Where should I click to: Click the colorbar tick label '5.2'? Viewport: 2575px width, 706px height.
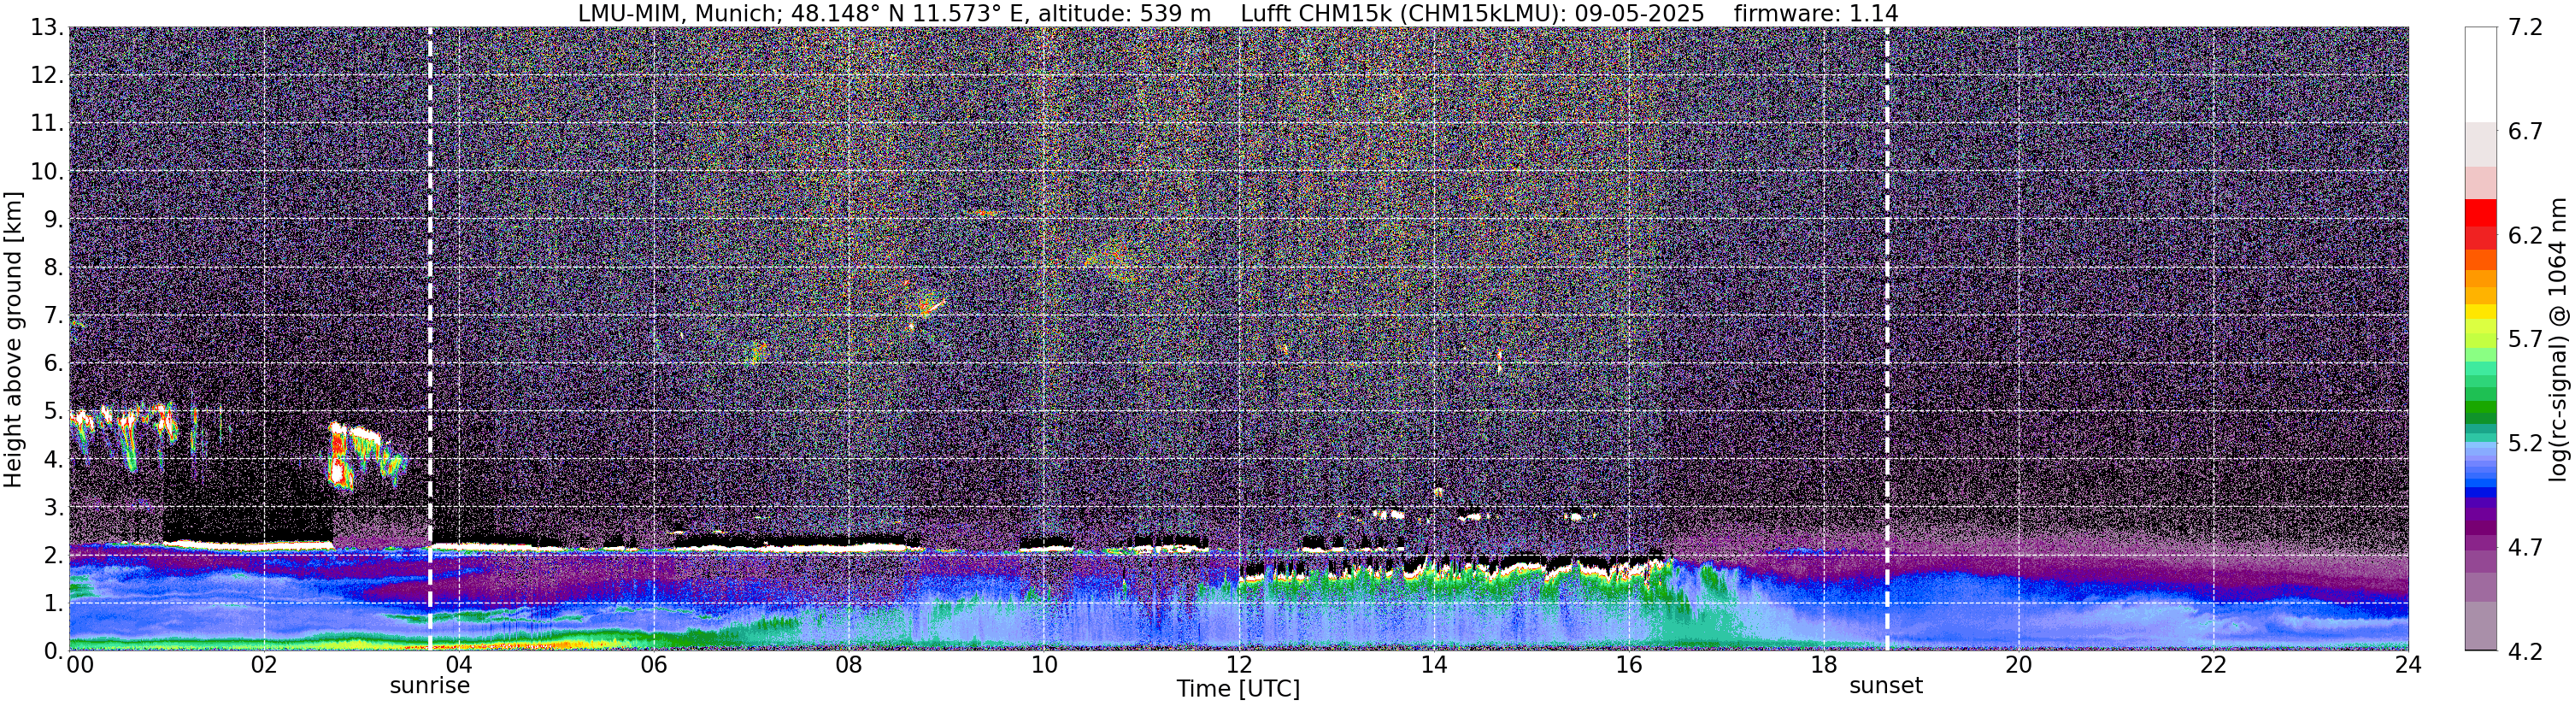[x=2525, y=444]
